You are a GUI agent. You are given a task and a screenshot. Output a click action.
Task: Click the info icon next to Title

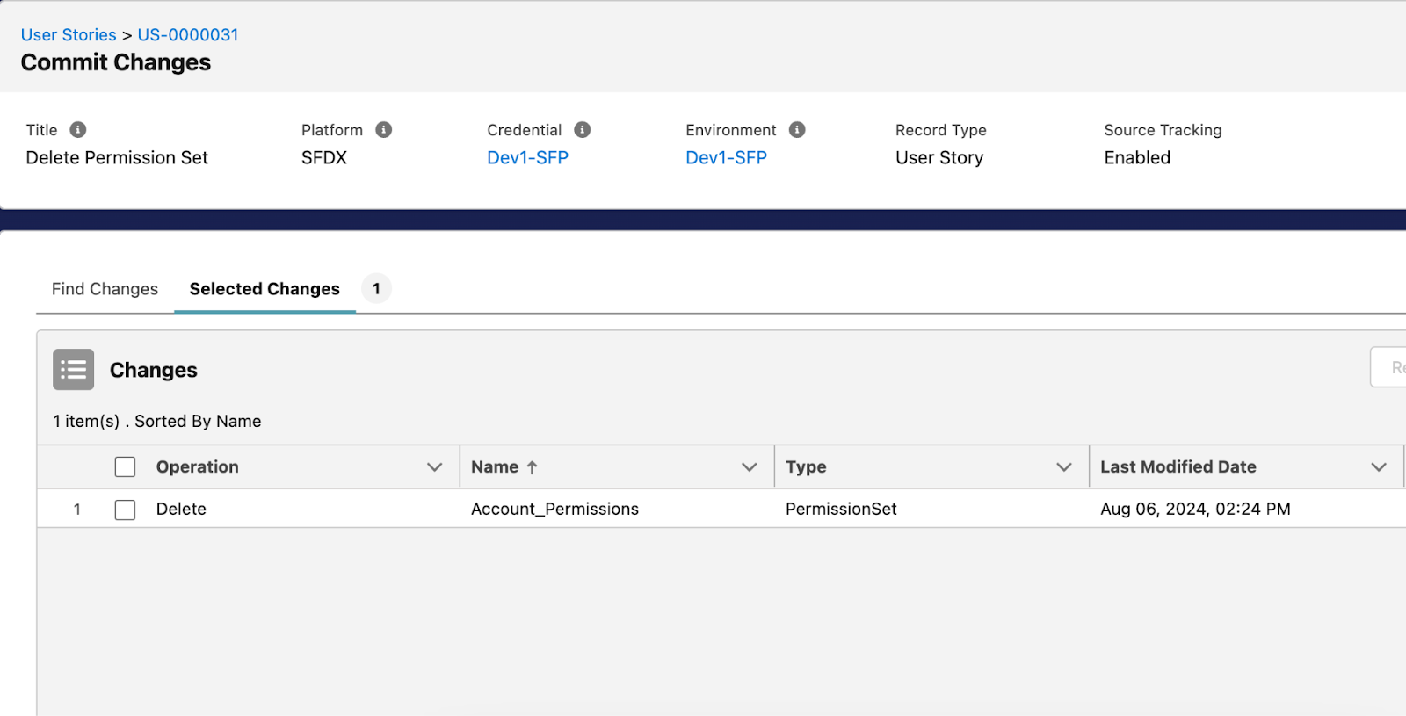tap(78, 130)
